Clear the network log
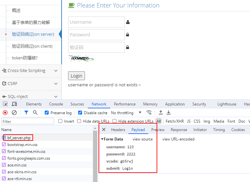Viewport: 250px width, 182px height. click(14, 113)
